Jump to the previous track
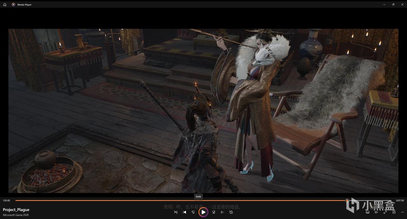407x219 pixels. pyautogui.click(x=184, y=212)
